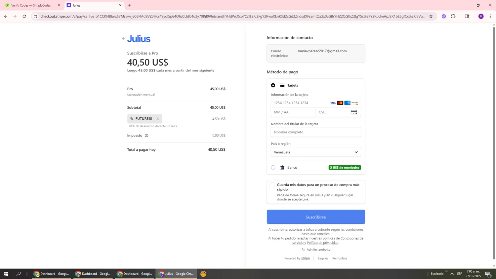
Task: Click the browser forward button
Action: click(x=15, y=16)
